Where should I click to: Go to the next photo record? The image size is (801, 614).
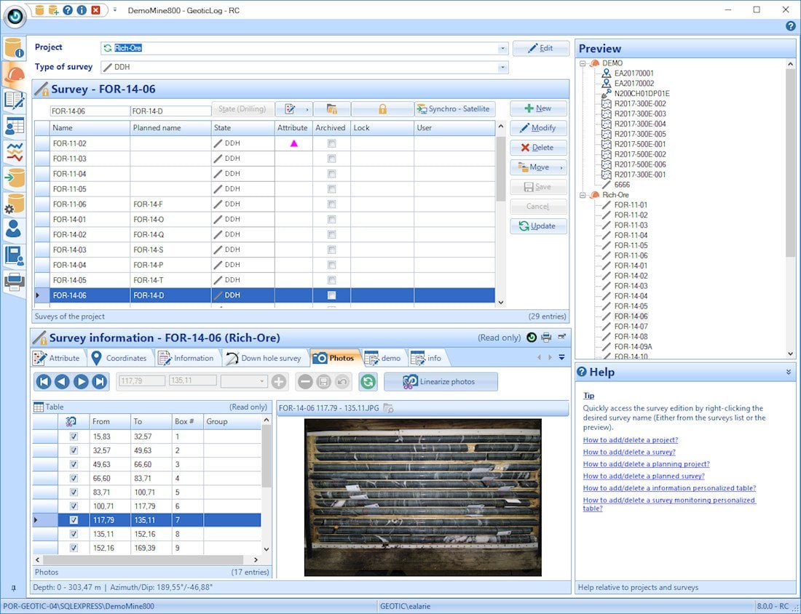coord(81,382)
